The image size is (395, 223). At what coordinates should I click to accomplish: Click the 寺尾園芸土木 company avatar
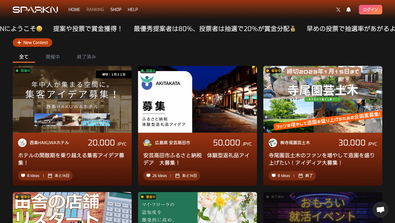tap(273, 143)
